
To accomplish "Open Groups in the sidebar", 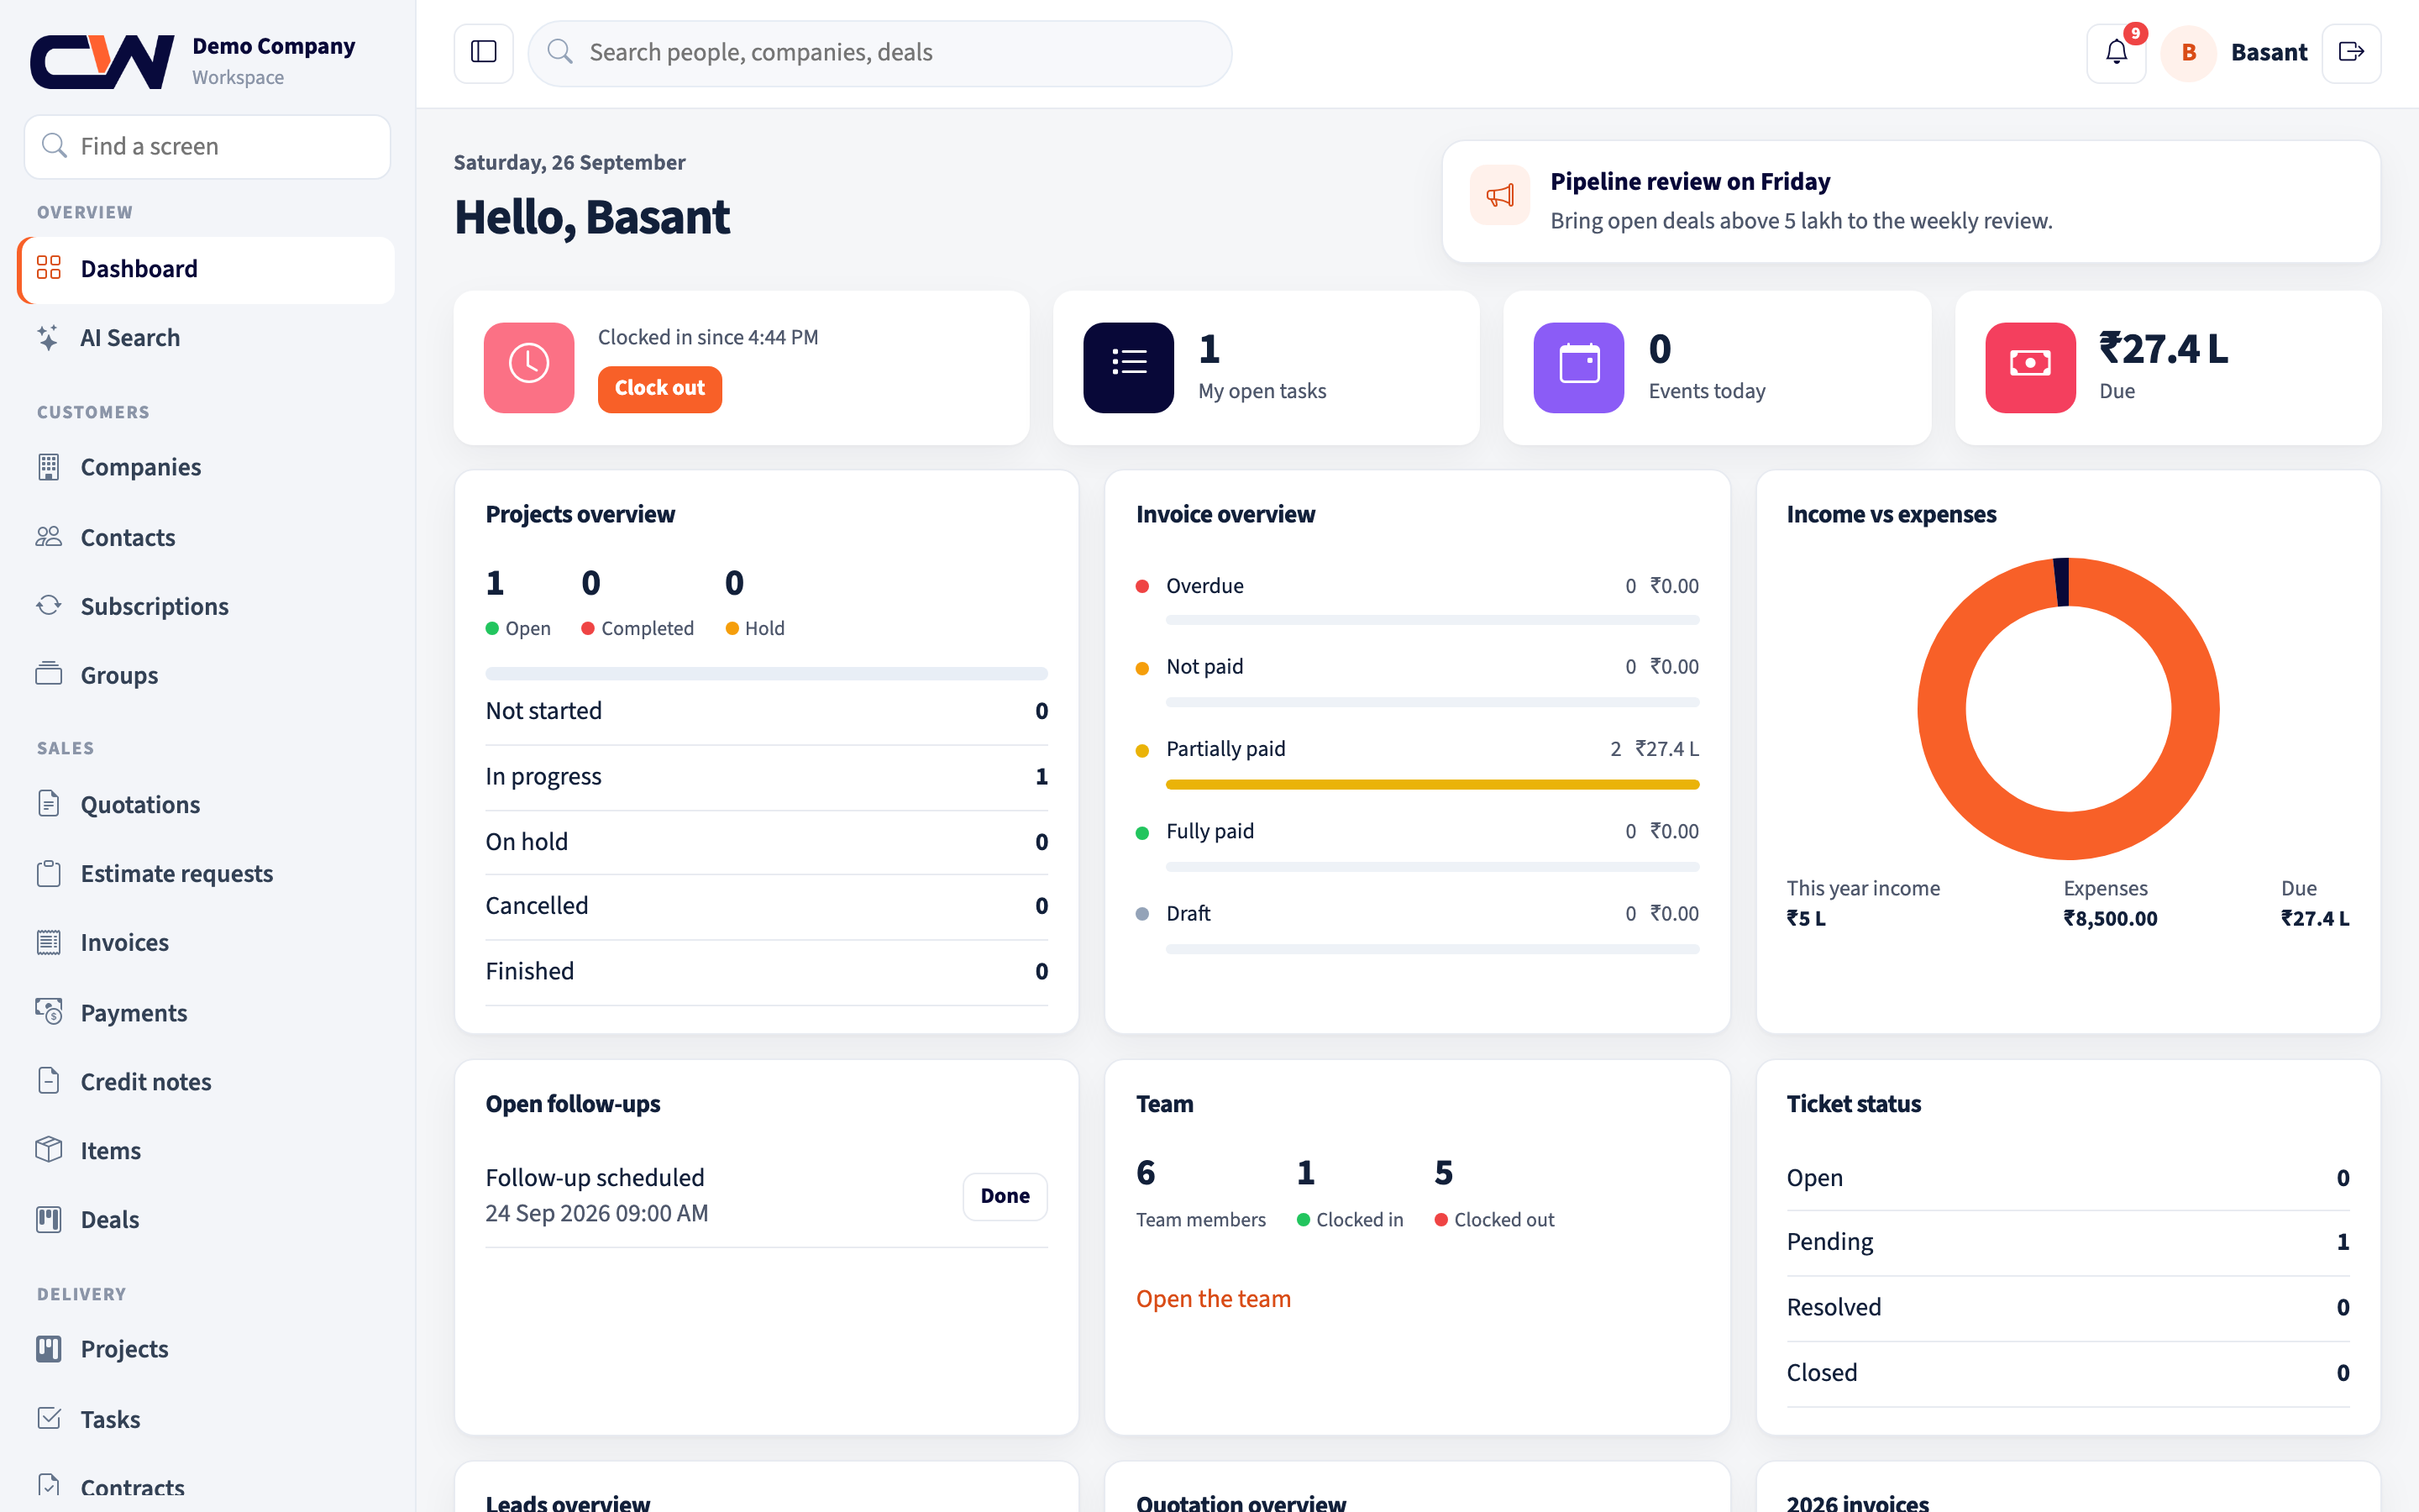I will [206, 675].
